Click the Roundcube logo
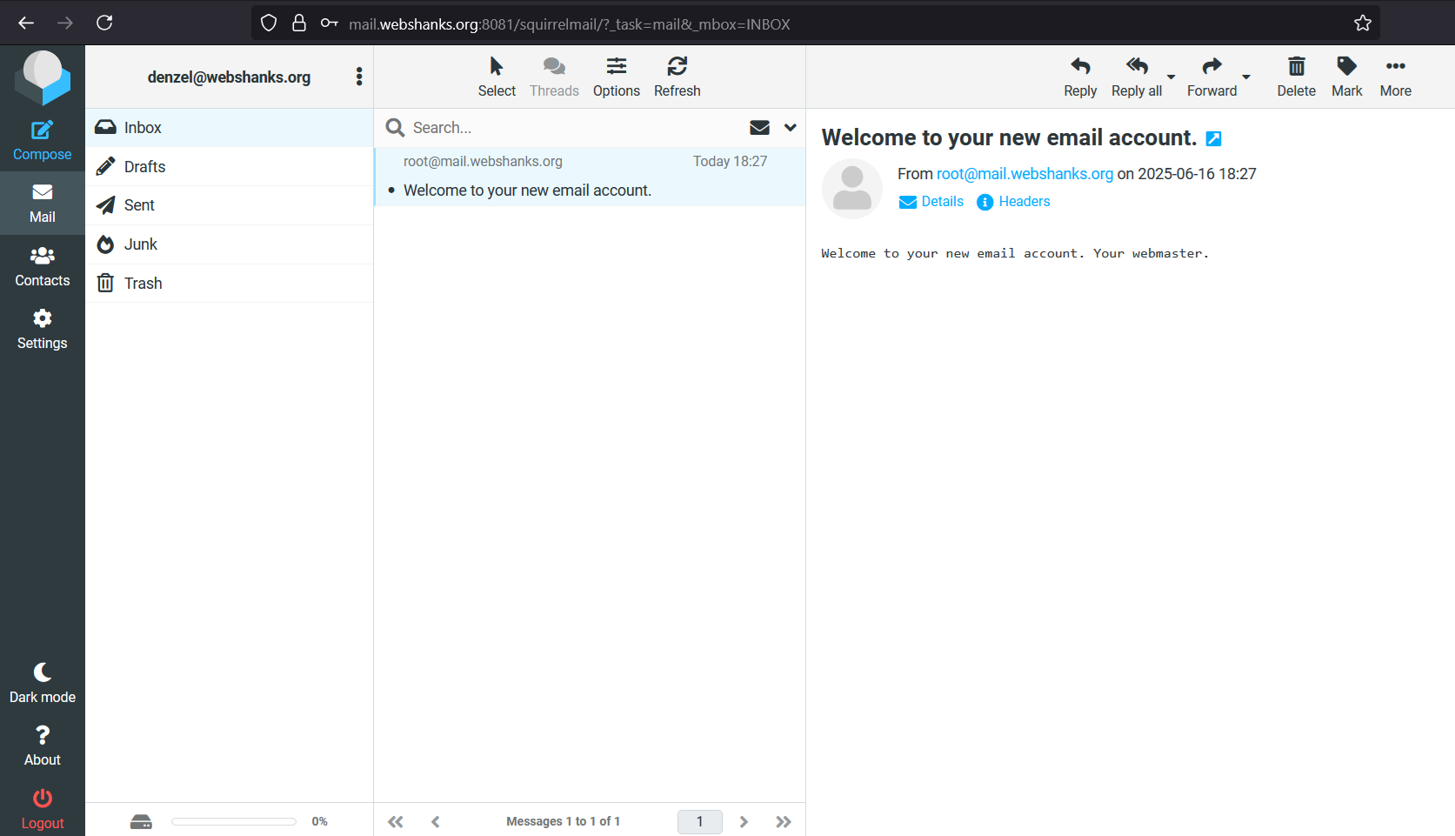The height and width of the screenshot is (836, 1455). click(x=43, y=77)
